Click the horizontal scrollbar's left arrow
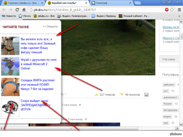 coord(2,128)
